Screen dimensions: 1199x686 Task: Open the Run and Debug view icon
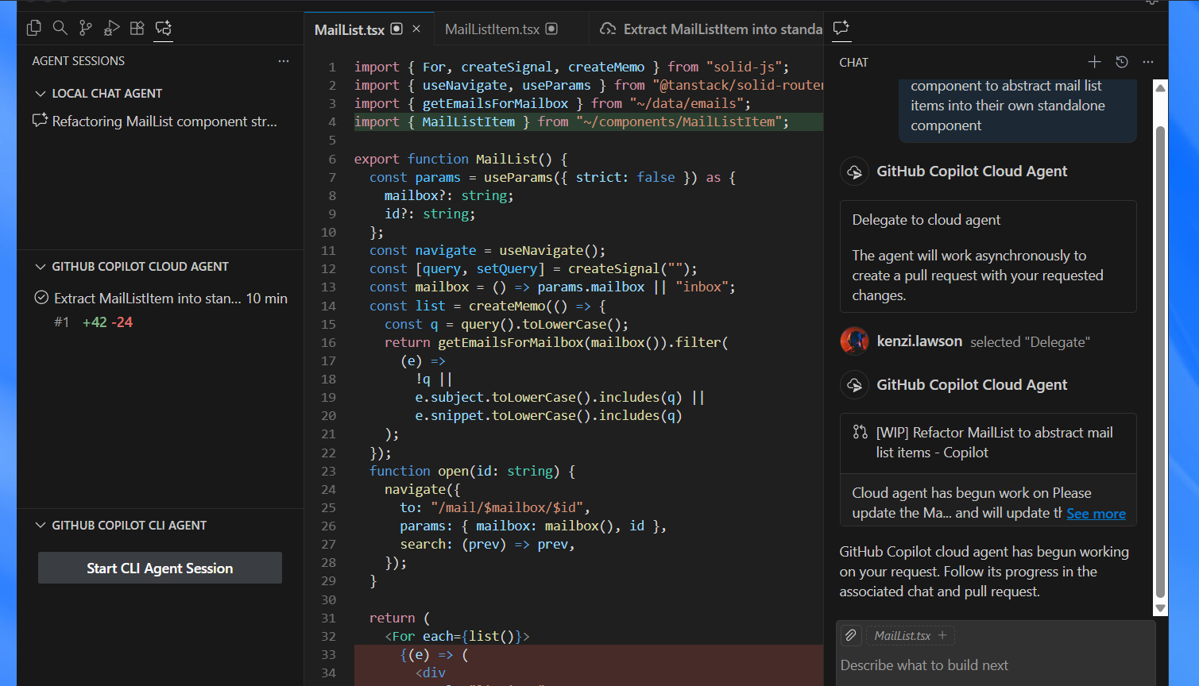[111, 28]
